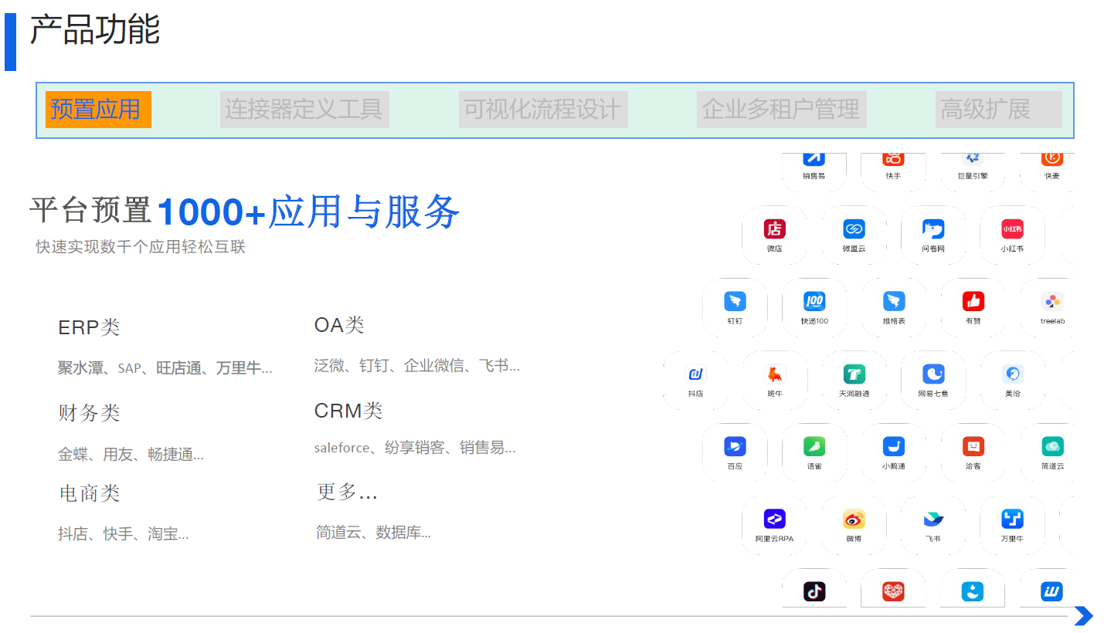Select the OA类 heading
Viewport: 1104px width, 633px height.
click(x=339, y=325)
